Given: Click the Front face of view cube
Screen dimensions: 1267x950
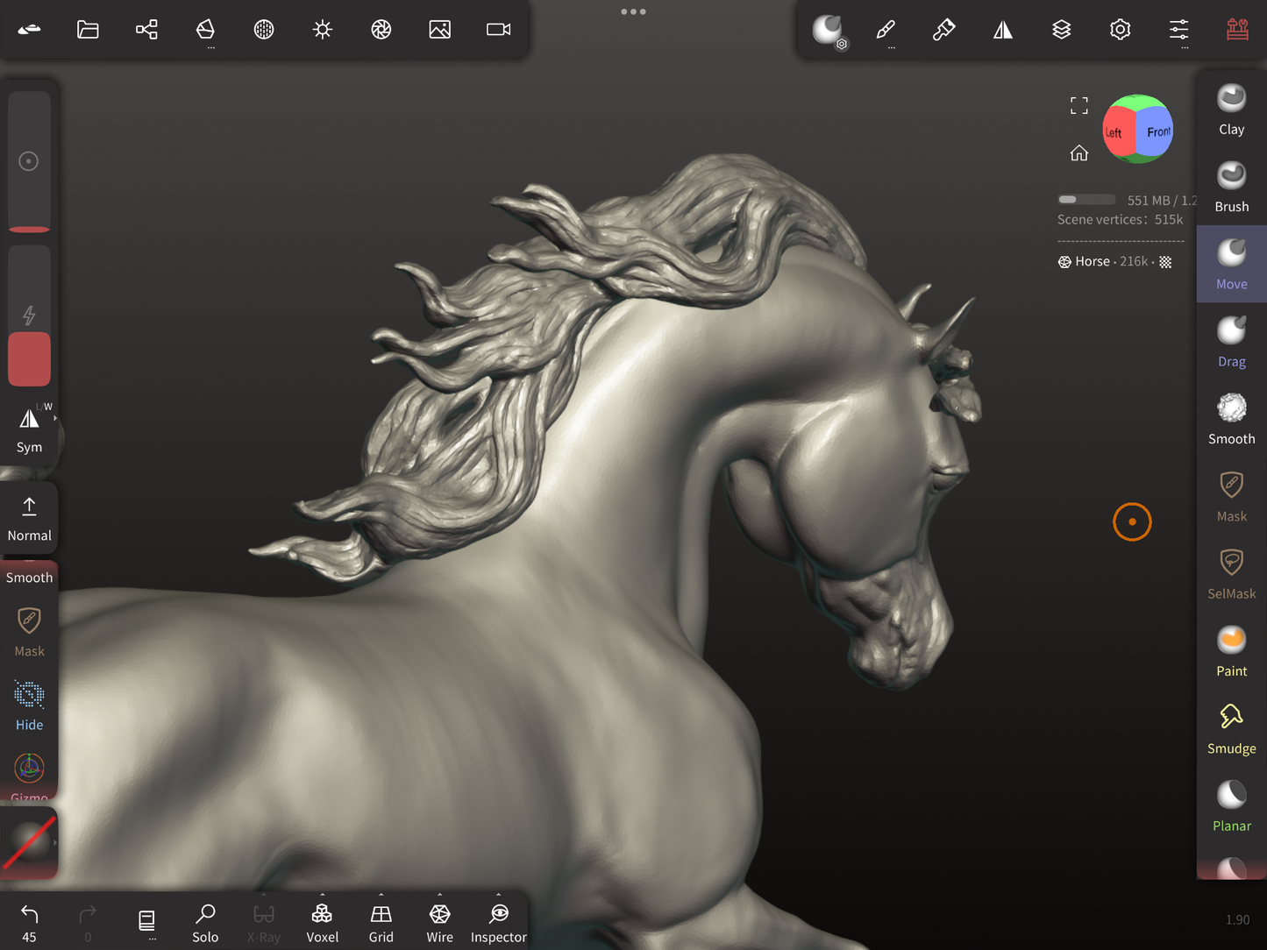Looking at the screenshot, I should (x=1157, y=132).
